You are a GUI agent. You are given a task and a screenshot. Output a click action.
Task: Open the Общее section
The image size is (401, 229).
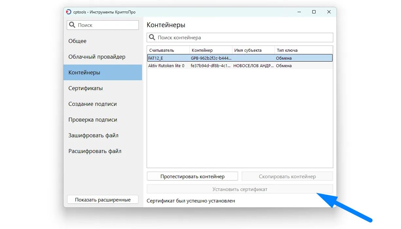103,41
